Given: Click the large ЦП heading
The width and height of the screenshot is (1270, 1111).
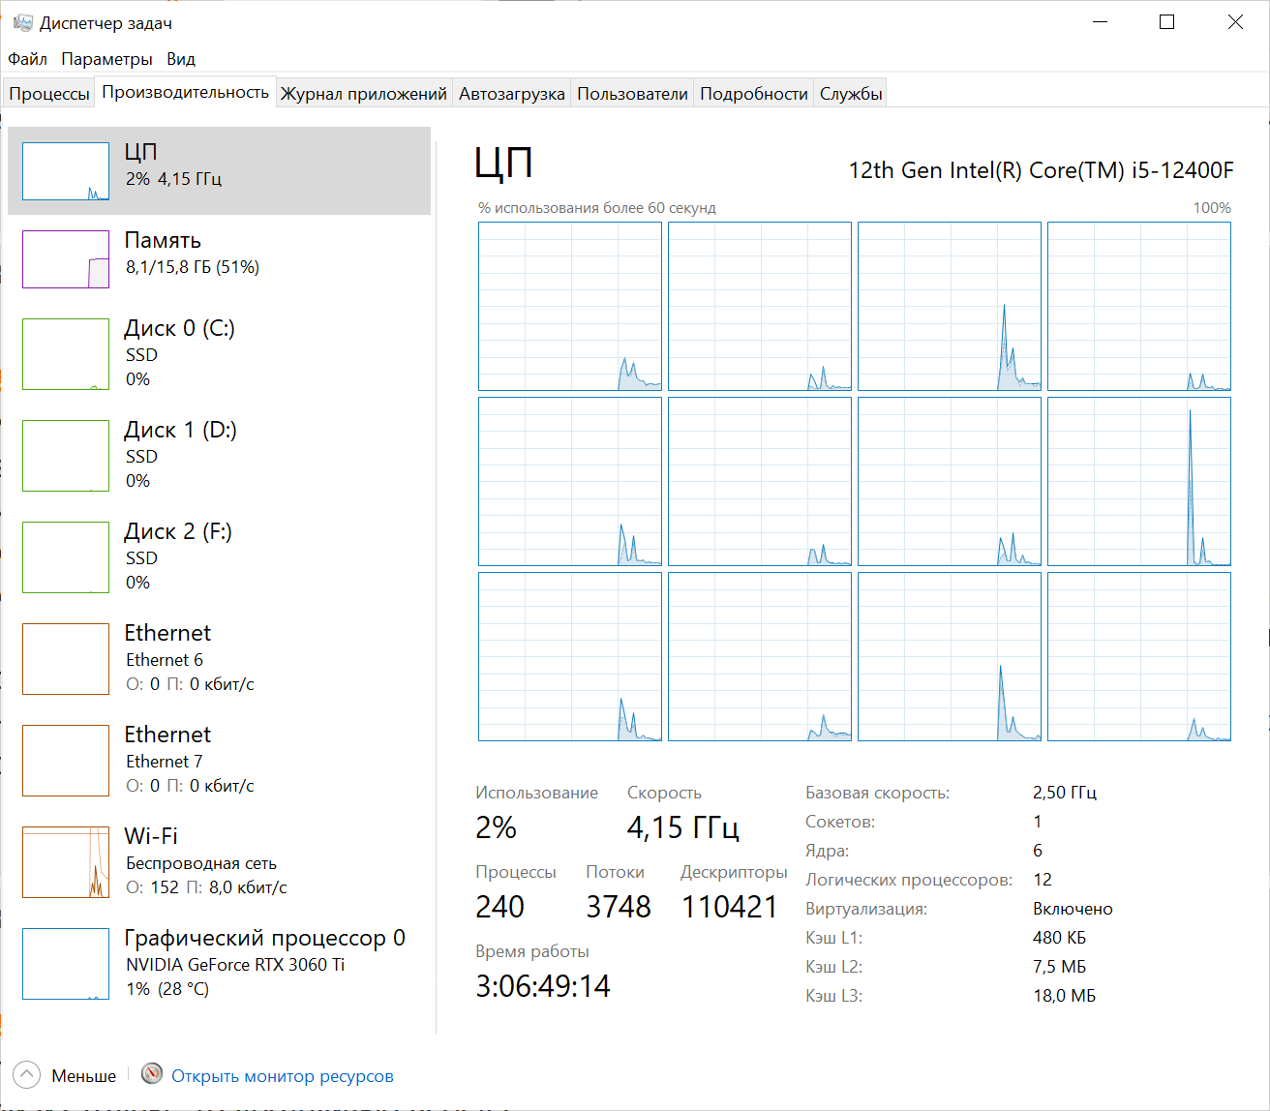Looking at the screenshot, I should coord(503,163).
